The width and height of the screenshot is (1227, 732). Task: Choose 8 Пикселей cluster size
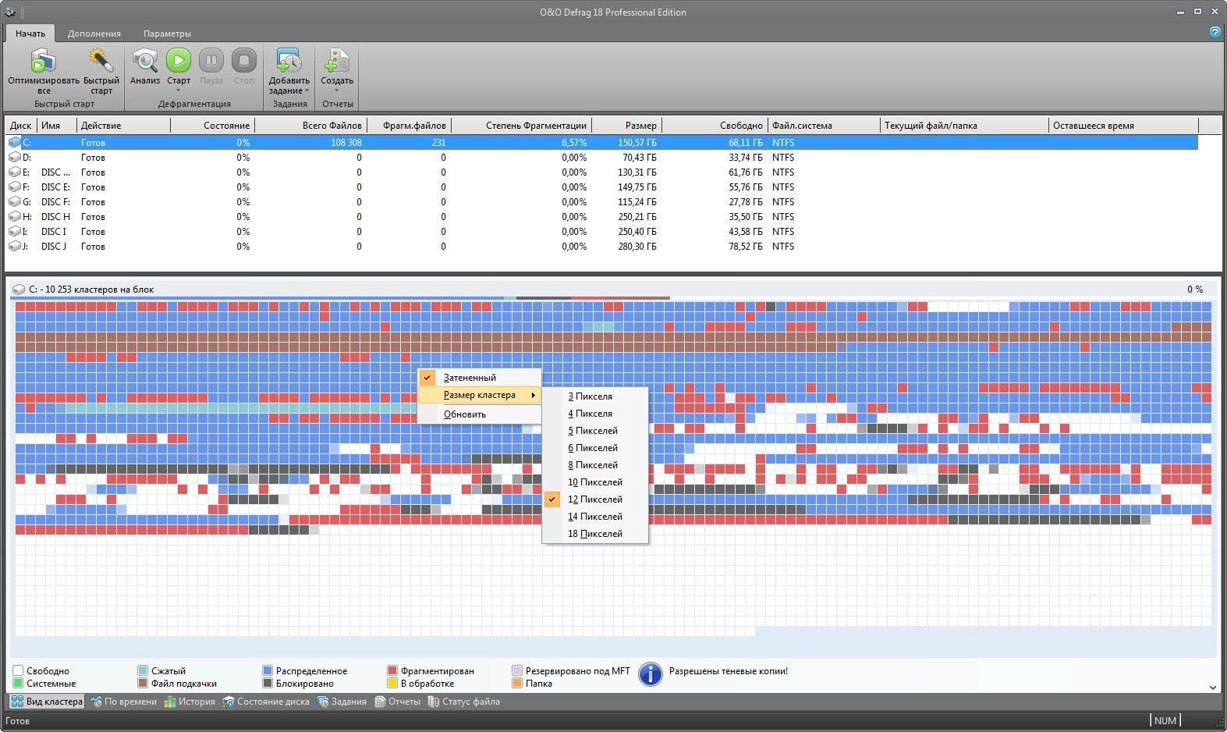tap(595, 465)
